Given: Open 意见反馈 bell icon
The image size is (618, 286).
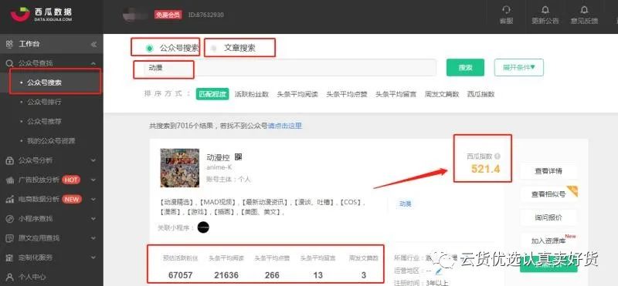Looking at the screenshot, I should point(584,9).
